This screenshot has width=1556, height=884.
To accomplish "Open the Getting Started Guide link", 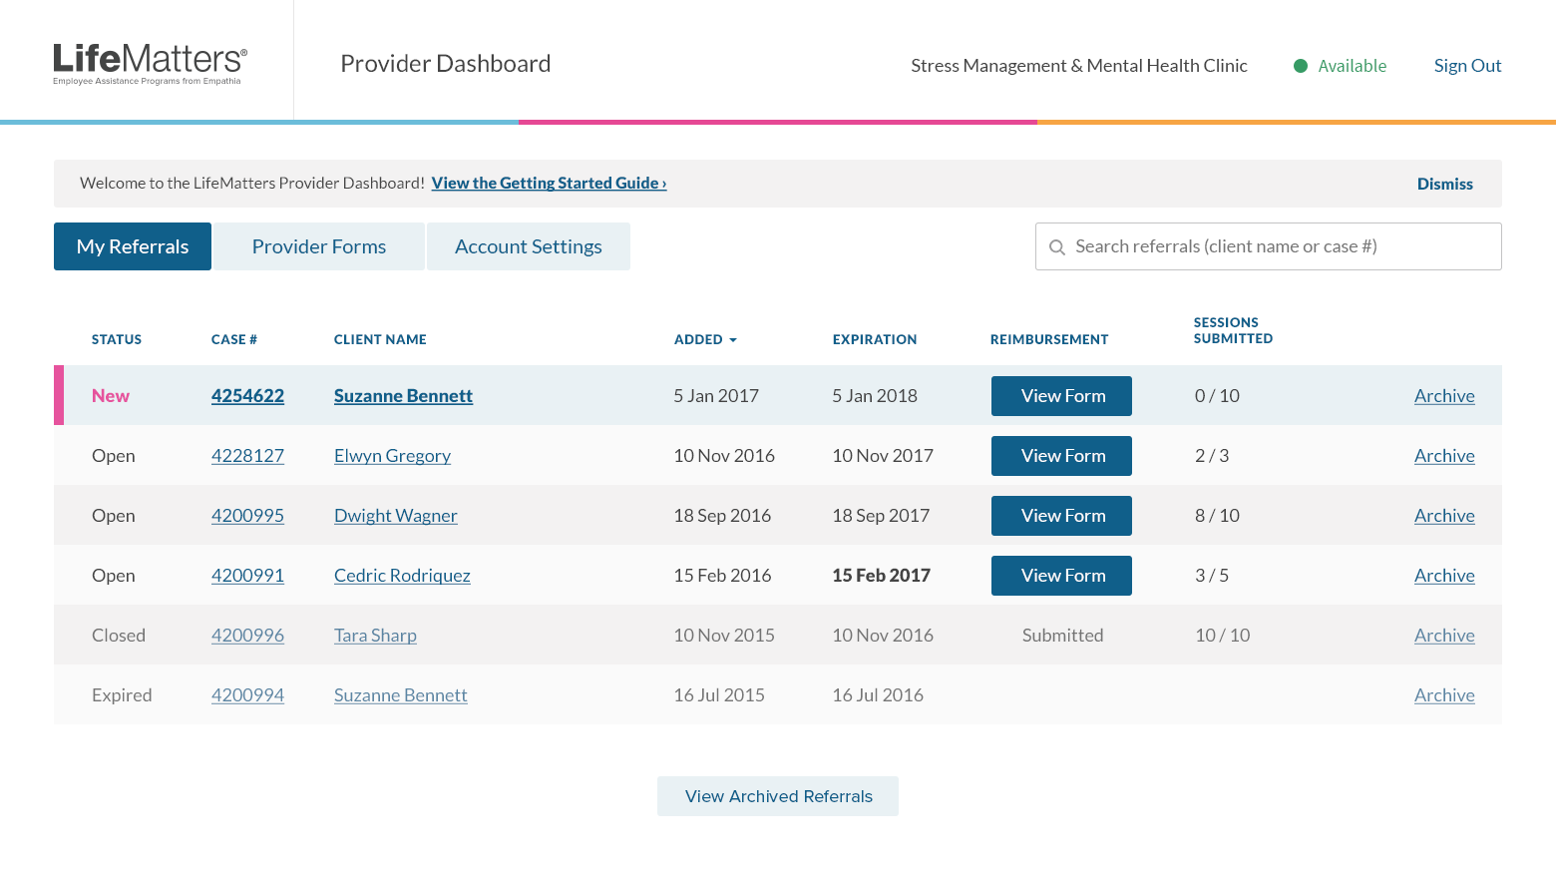I will pyautogui.click(x=549, y=184).
